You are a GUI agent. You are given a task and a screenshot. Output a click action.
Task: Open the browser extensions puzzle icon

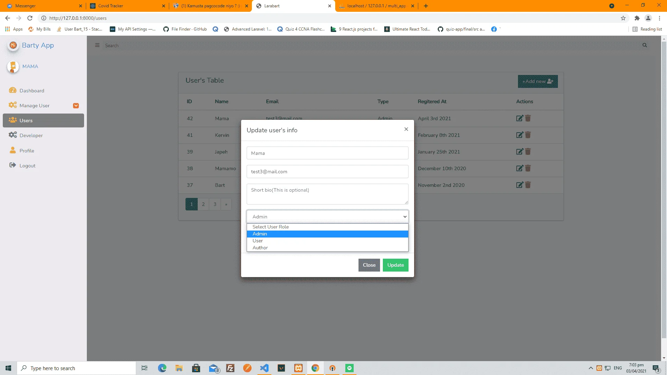[x=637, y=18]
